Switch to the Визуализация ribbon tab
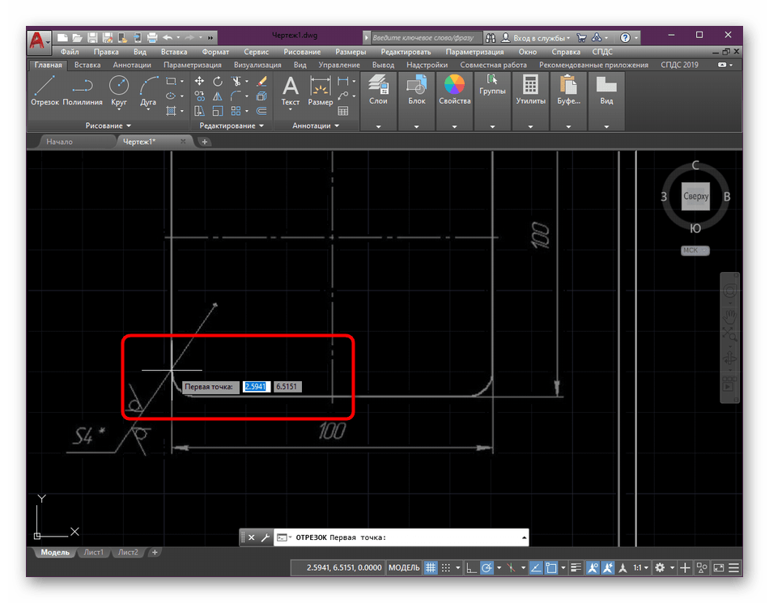This screenshot has height=603, width=769. pyautogui.click(x=257, y=65)
